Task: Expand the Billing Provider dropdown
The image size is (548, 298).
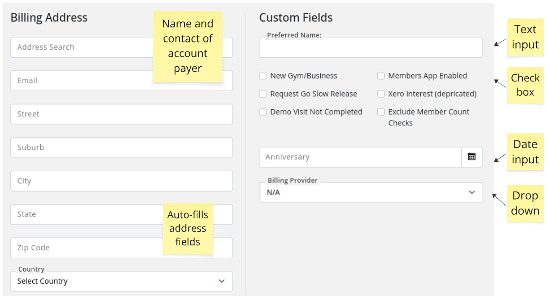Action: [x=361, y=193]
